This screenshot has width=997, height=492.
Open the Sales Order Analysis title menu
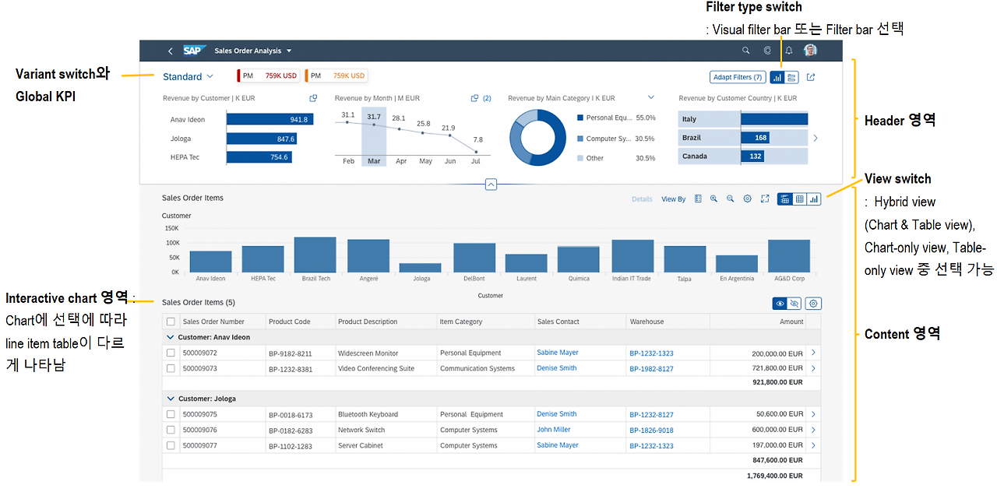tap(252, 51)
